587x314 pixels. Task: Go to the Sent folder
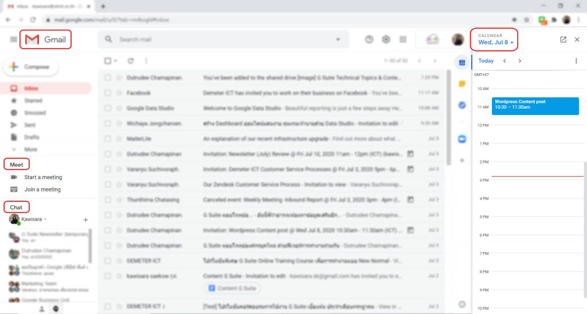[x=30, y=125]
